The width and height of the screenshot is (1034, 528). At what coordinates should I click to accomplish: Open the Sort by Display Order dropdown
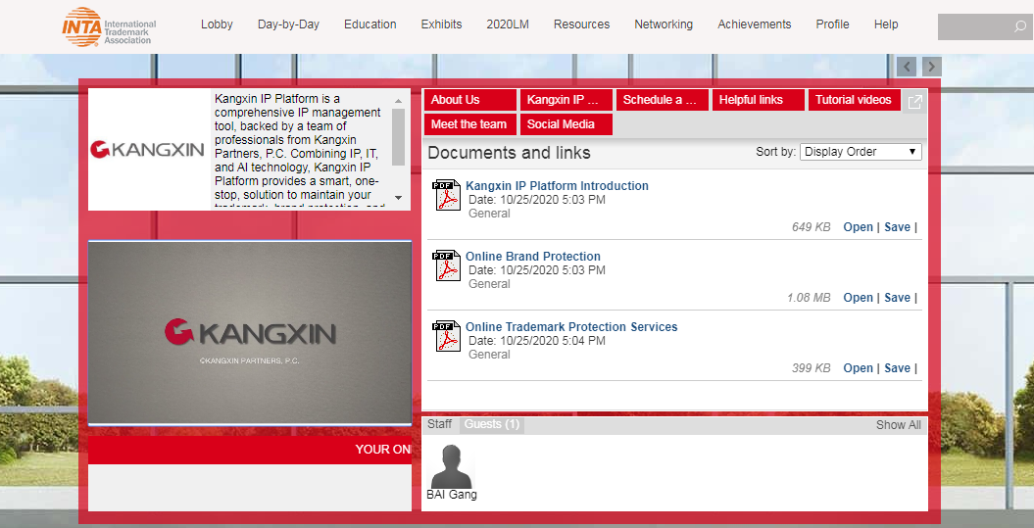(x=861, y=152)
